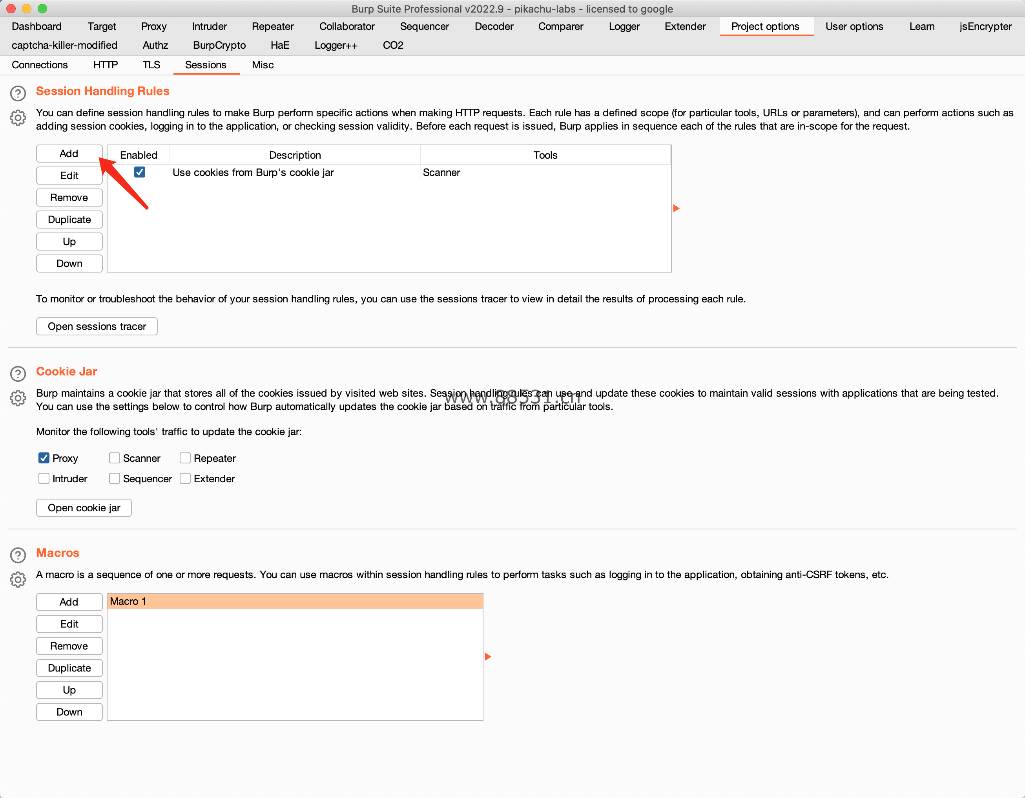
Task: Open the jsEncrypter extension tab
Action: [x=986, y=26]
